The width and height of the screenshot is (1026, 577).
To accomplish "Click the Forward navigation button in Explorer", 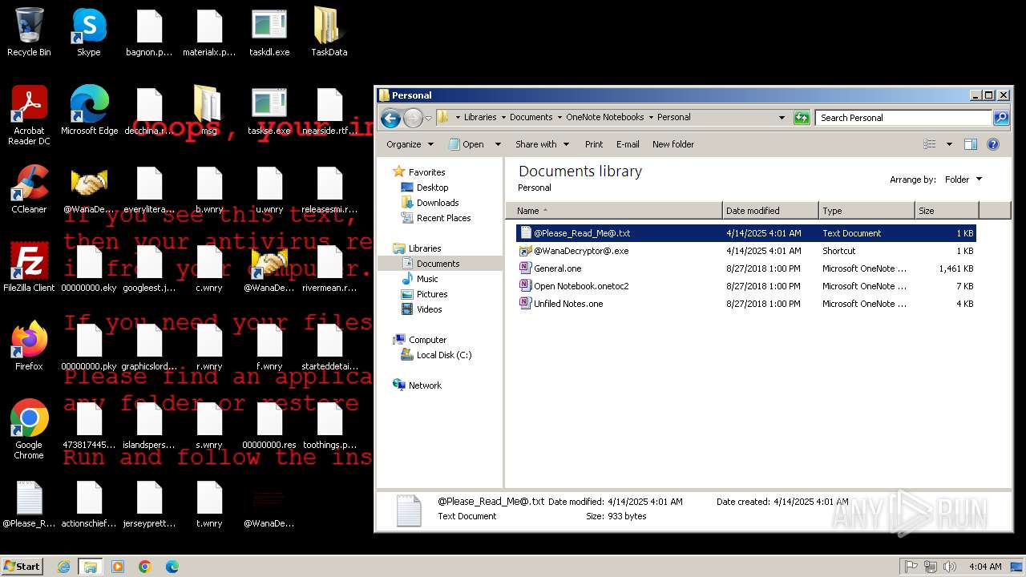I will point(413,118).
